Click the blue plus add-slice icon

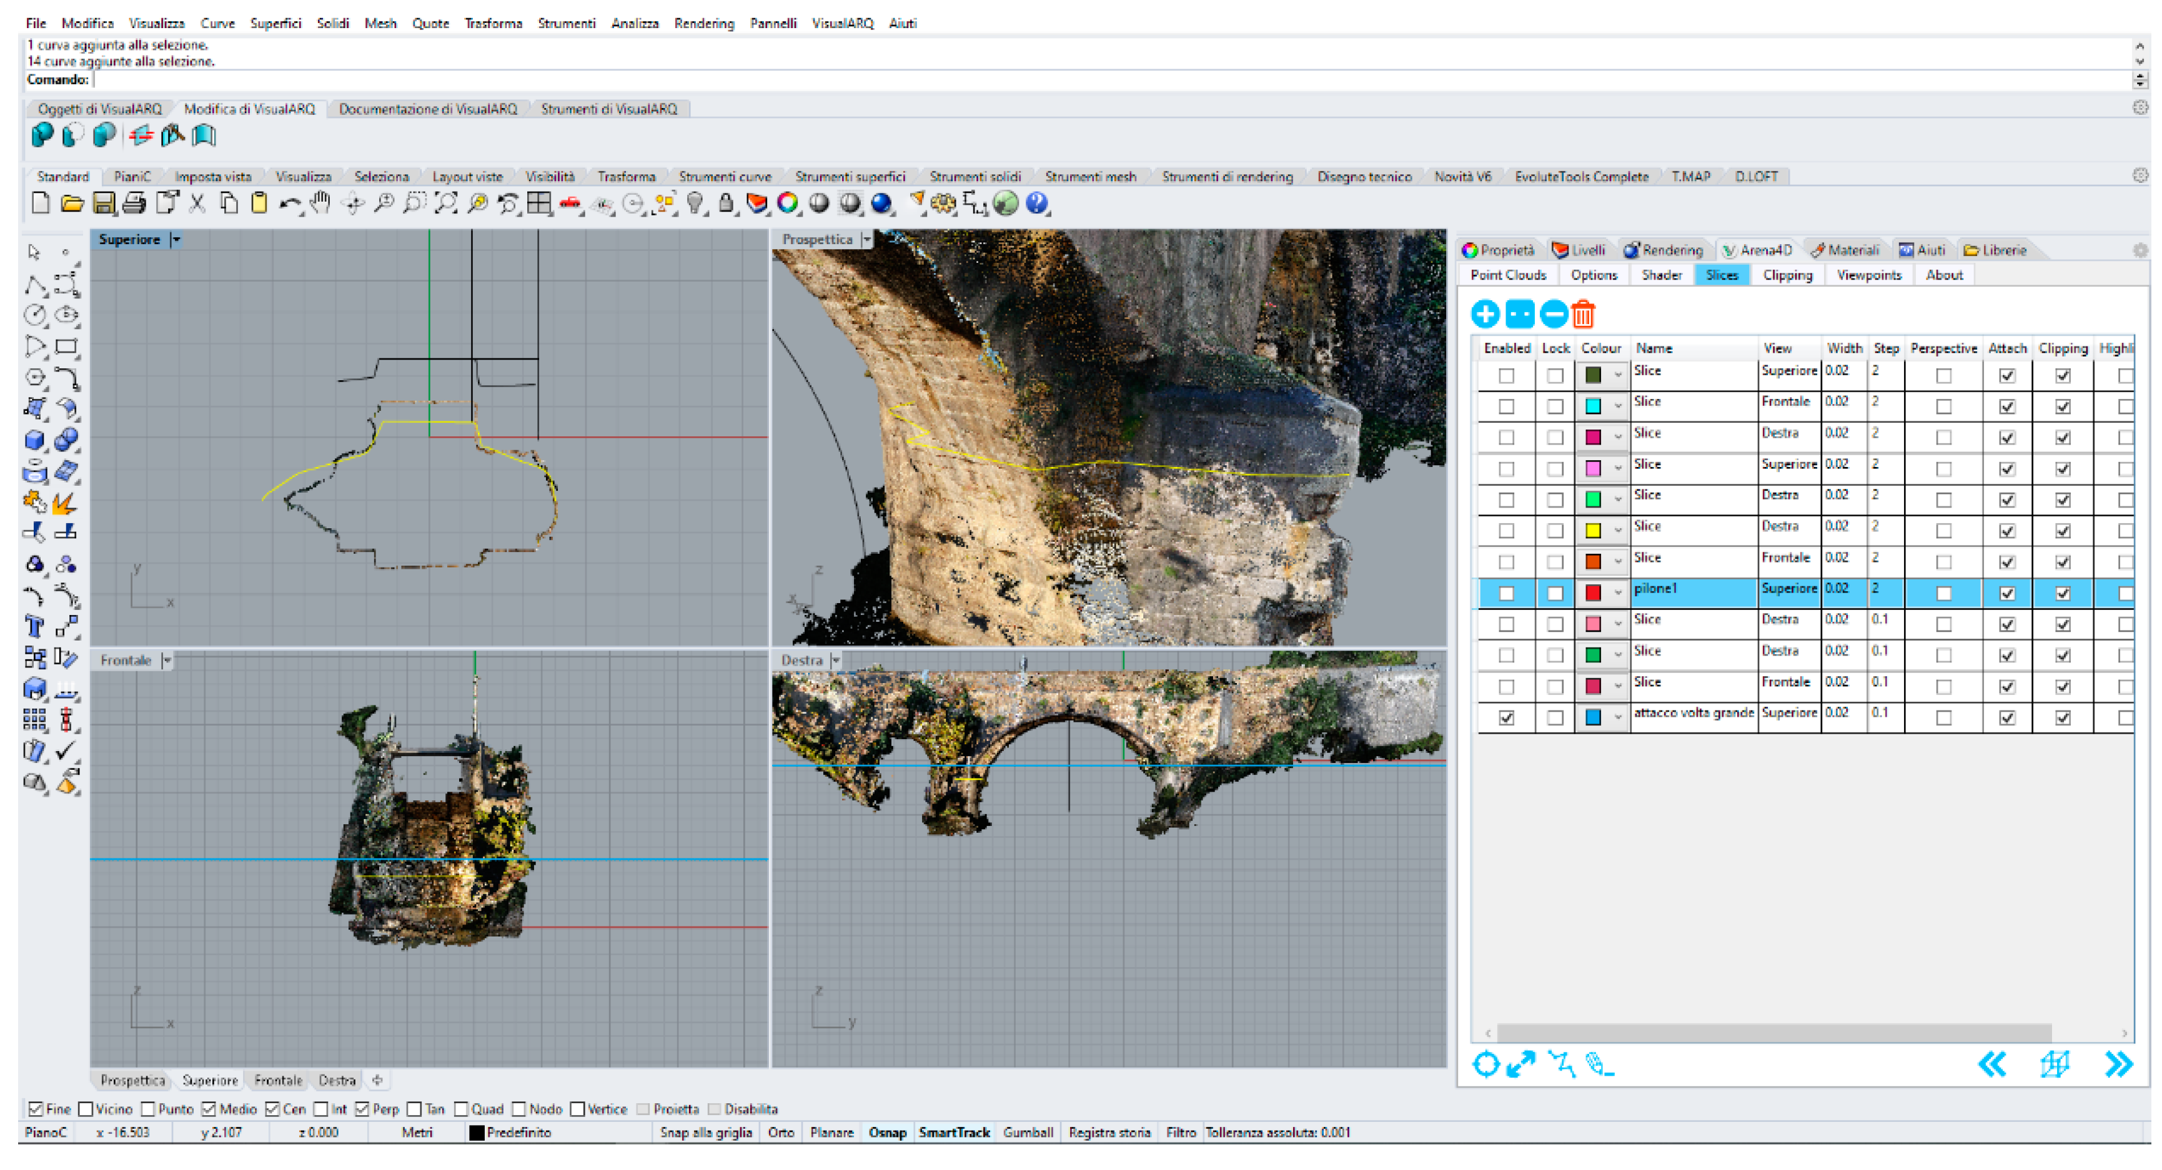pyautogui.click(x=1485, y=315)
